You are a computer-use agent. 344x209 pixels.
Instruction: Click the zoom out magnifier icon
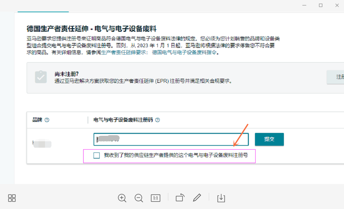(139, 198)
